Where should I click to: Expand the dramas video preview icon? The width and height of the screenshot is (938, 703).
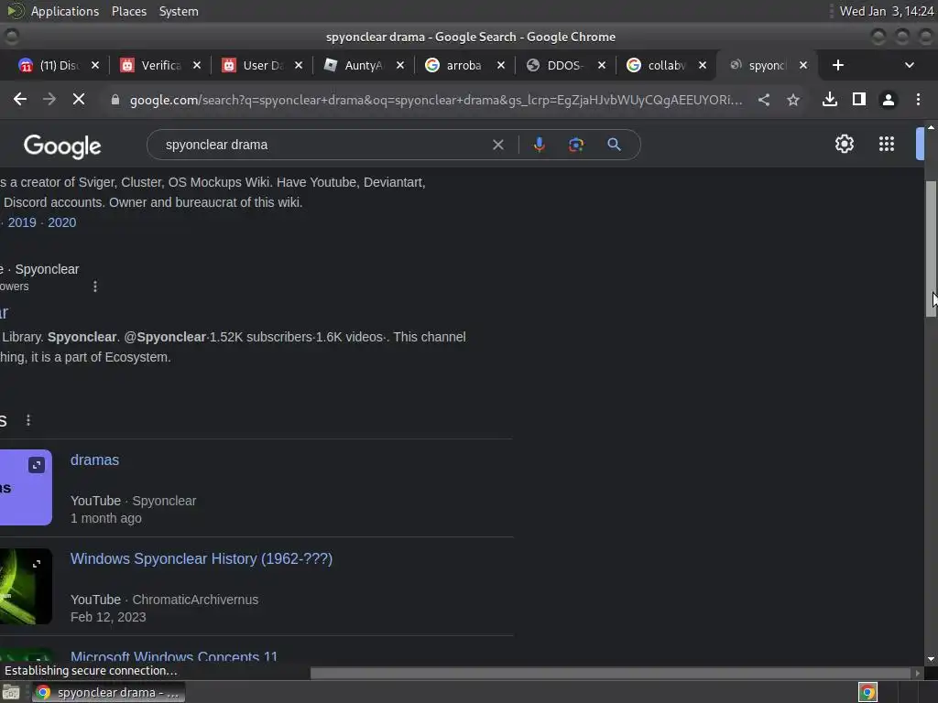tap(37, 465)
